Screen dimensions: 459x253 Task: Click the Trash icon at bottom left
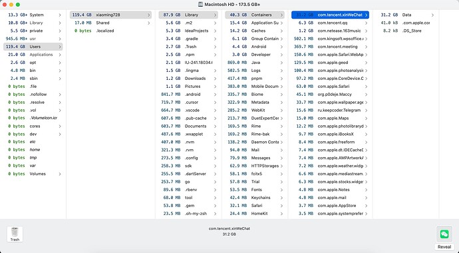(x=15, y=234)
